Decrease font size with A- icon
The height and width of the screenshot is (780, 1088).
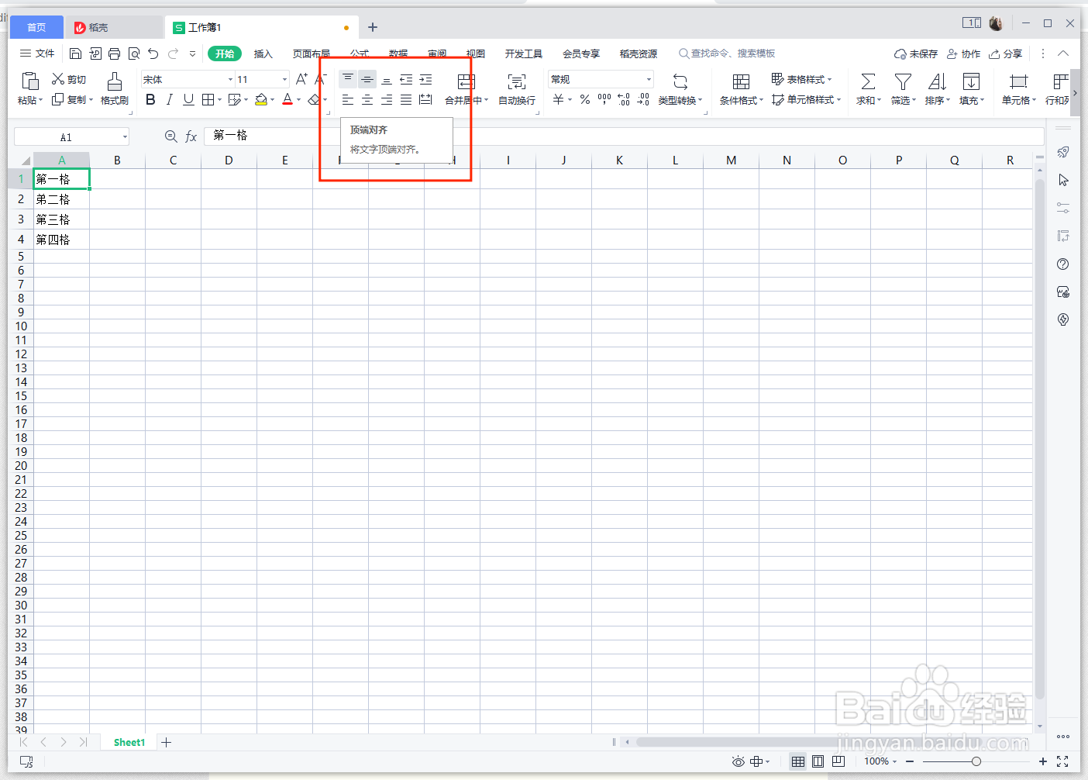pyautogui.click(x=320, y=79)
